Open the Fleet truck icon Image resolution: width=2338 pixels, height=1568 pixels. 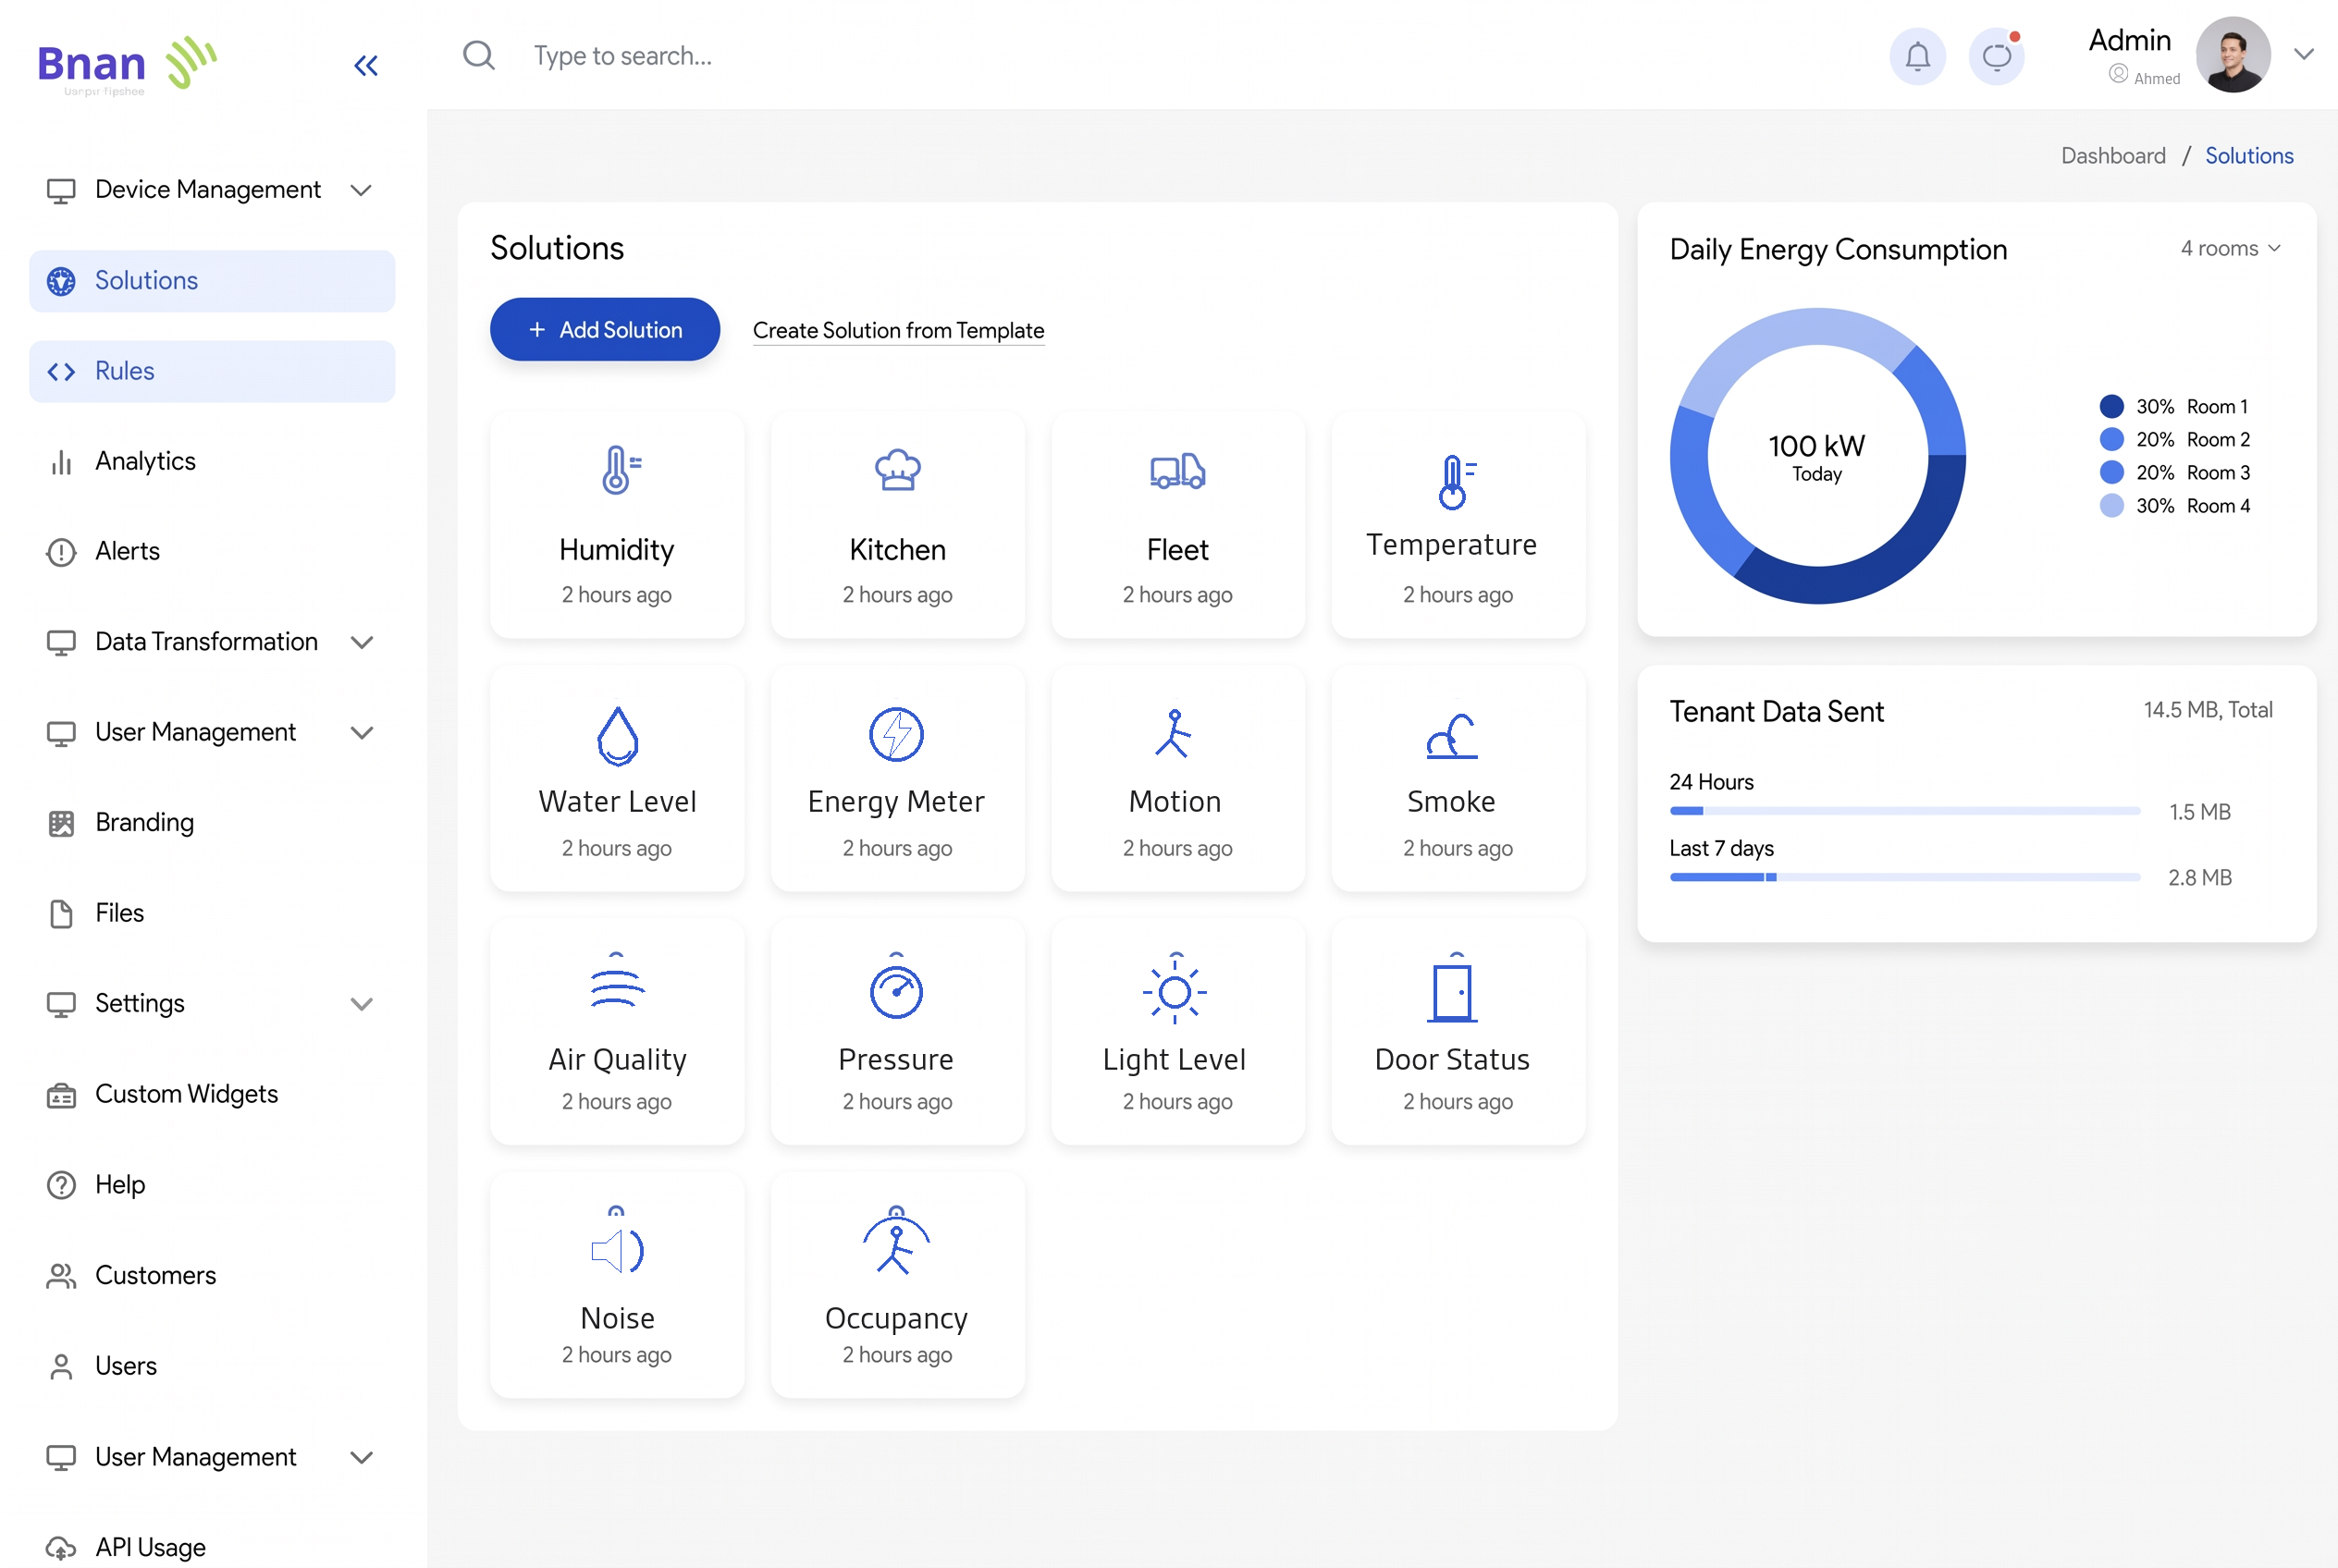[1177, 470]
